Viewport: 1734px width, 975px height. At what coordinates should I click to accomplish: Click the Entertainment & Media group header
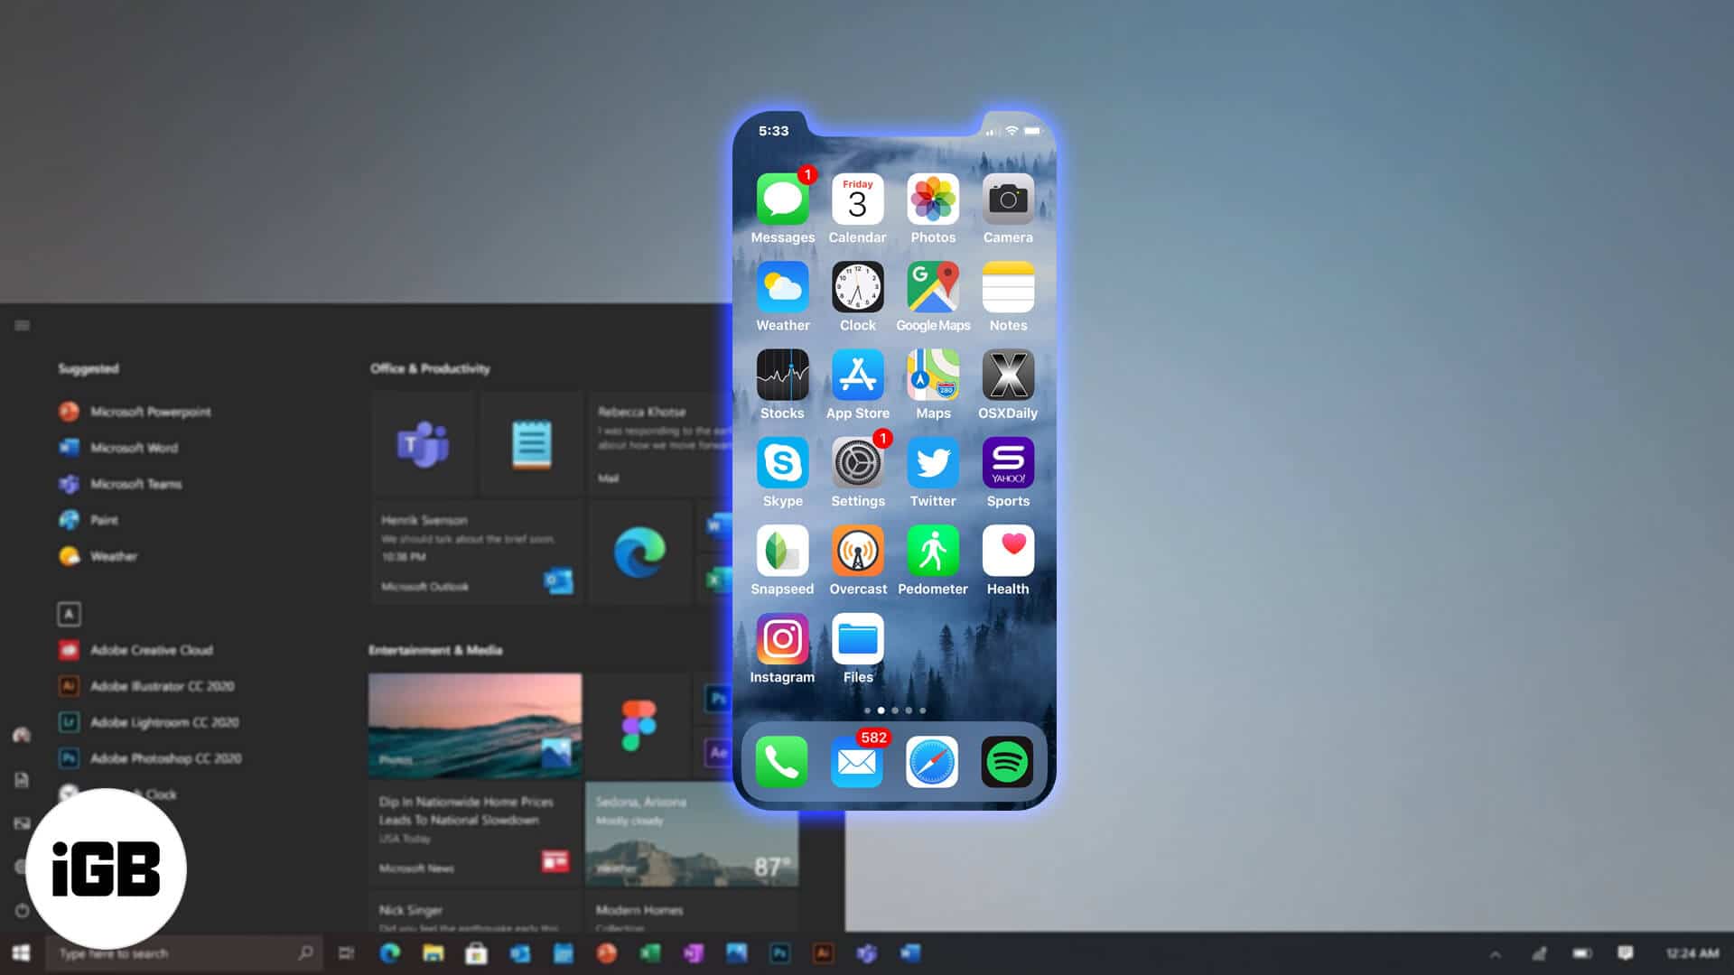pos(435,650)
